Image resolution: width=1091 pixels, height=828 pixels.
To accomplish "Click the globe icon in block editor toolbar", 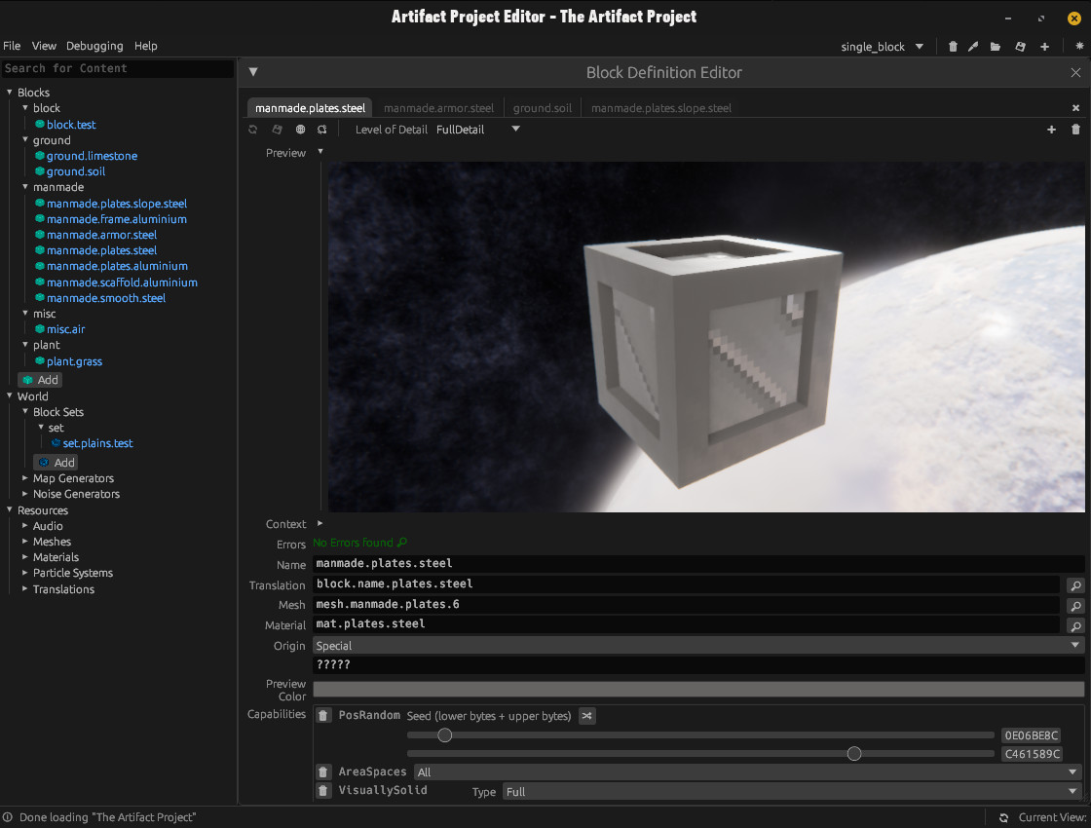I will [300, 130].
